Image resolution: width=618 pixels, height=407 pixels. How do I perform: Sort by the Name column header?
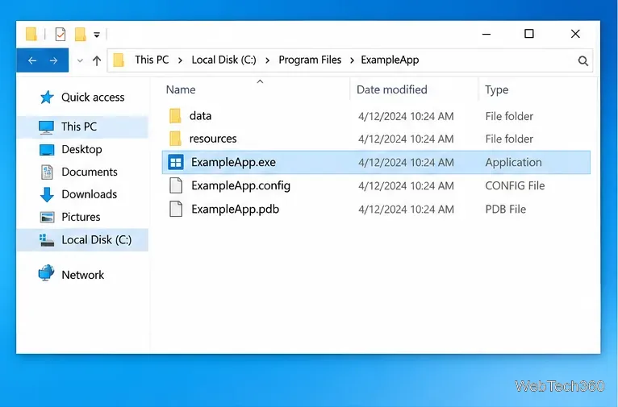click(x=181, y=89)
